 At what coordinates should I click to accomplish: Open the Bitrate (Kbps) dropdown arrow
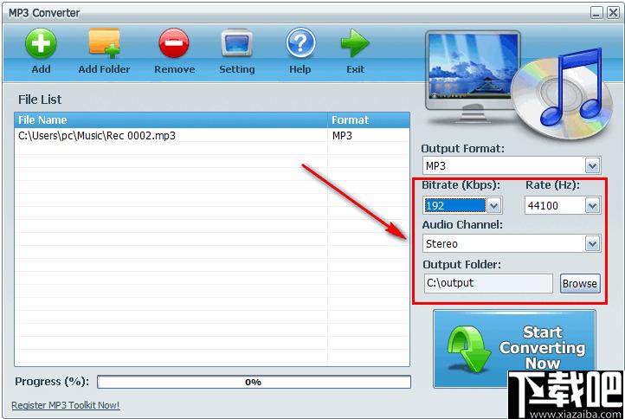[x=493, y=206]
